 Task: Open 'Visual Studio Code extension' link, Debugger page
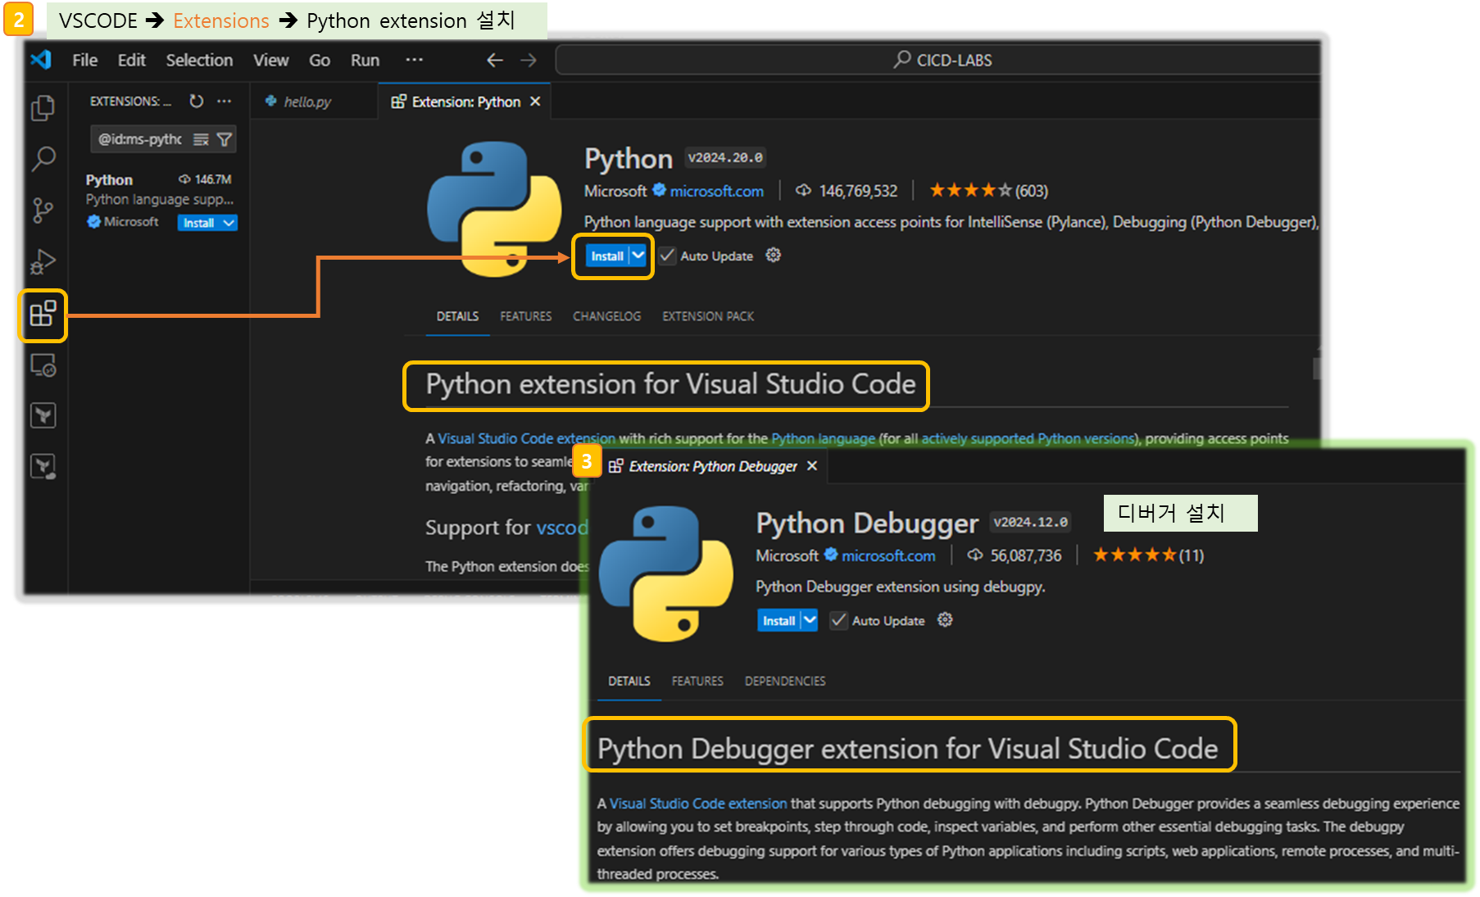[x=697, y=804]
